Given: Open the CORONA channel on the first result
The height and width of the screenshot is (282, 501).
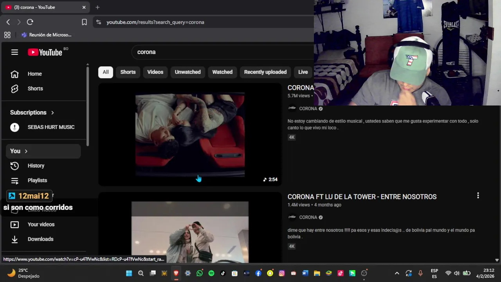Looking at the screenshot, I should pyautogui.click(x=308, y=108).
